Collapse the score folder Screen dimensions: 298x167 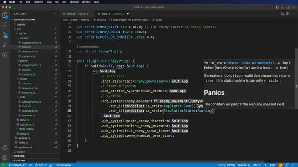(24, 79)
